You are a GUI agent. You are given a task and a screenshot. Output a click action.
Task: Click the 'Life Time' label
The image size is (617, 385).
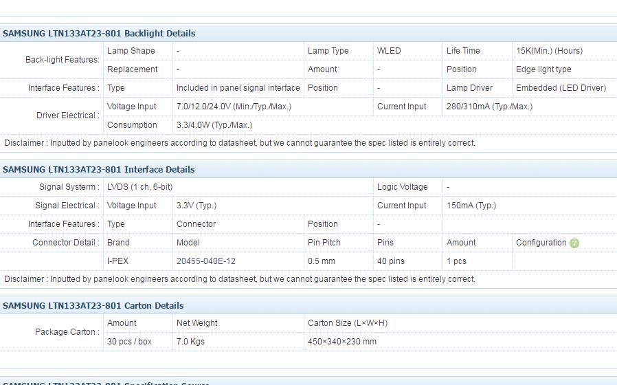[x=463, y=51]
